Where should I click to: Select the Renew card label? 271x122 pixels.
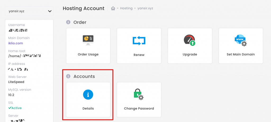pos(139,55)
